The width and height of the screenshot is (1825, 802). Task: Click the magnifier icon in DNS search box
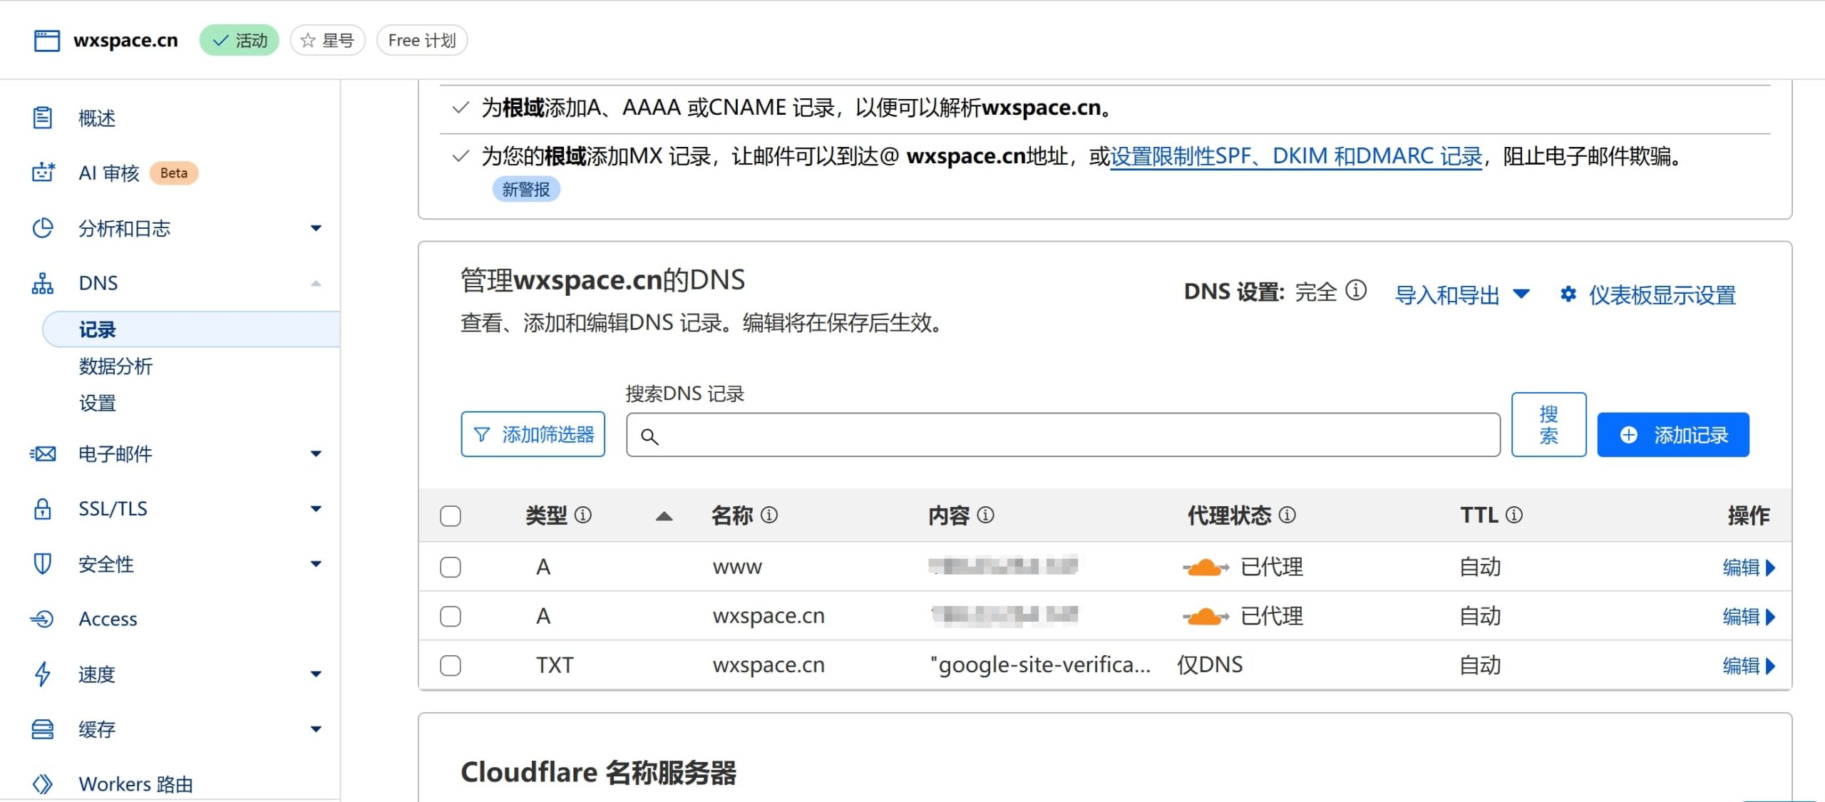649,436
